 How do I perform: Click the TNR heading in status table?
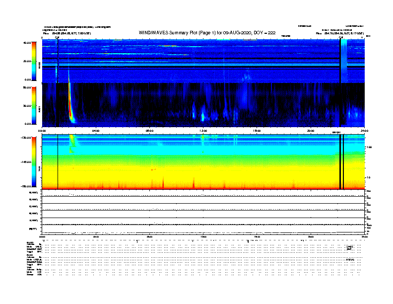pos(29,267)
